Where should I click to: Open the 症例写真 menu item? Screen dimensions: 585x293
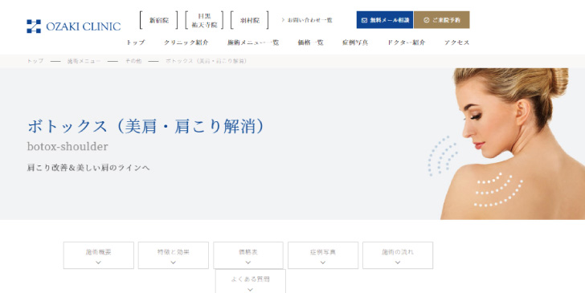pos(355,43)
